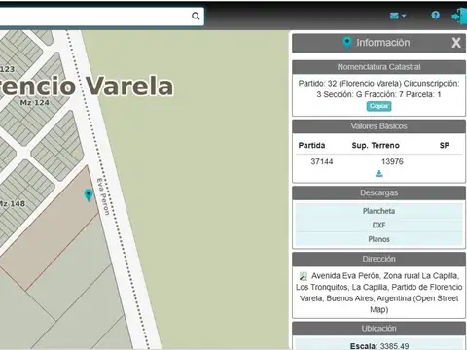The height and width of the screenshot is (350, 467).
Task: Open the Plancheta download link
Action: point(378,211)
